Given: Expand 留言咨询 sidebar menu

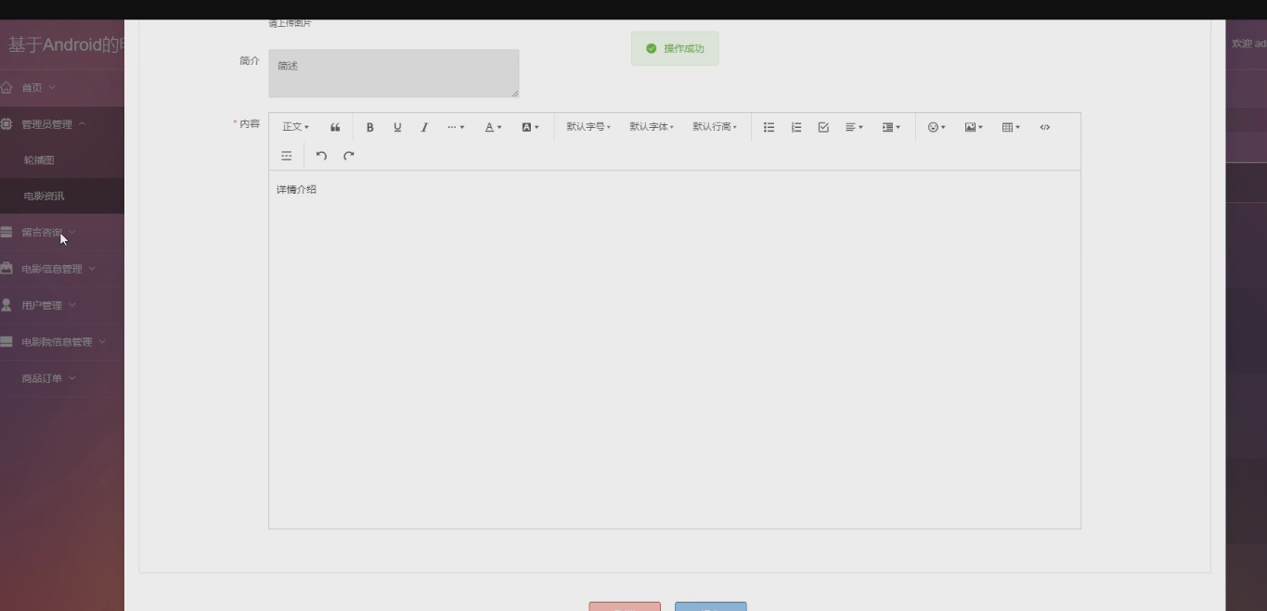Looking at the screenshot, I should 61,233.
